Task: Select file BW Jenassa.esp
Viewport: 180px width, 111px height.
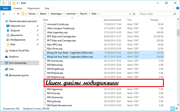Action: [x=55, y=97]
